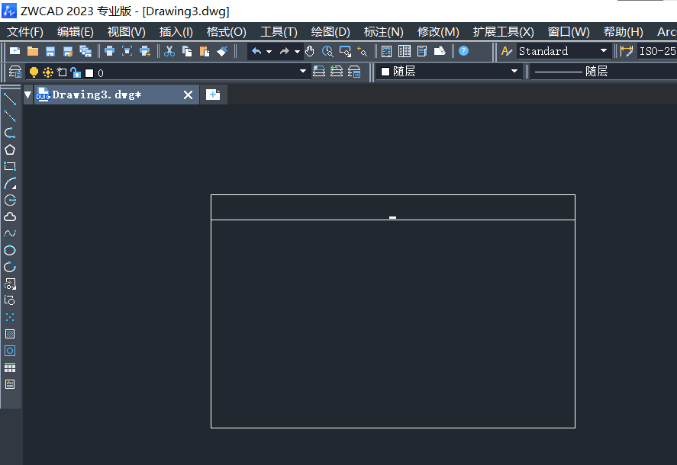This screenshot has width=677, height=465.
Task: Open the Properties panel icon
Action: tap(422, 51)
